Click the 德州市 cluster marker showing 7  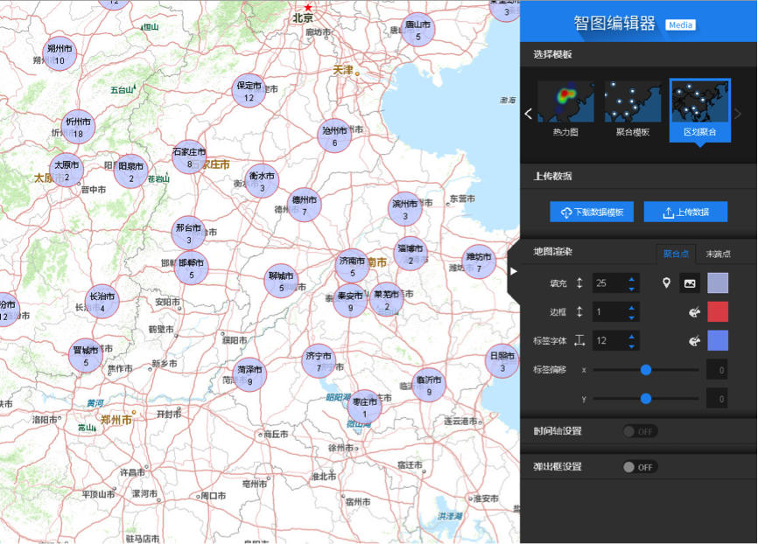pyautogui.click(x=304, y=205)
